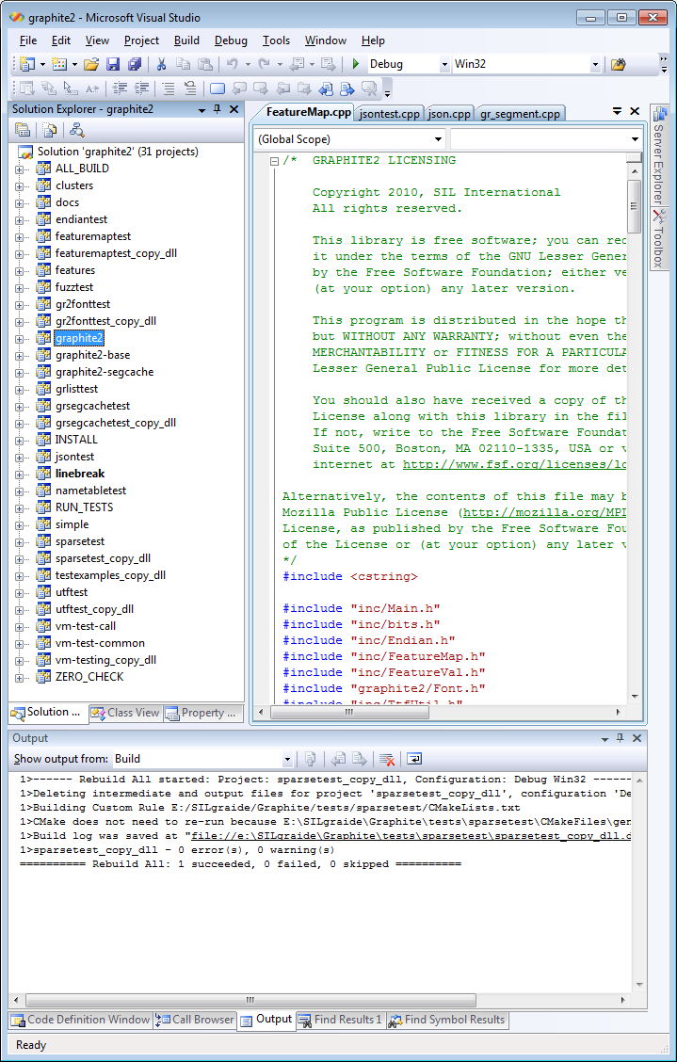Click the View Class Diagram icon in Solution Explorer

(x=76, y=129)
